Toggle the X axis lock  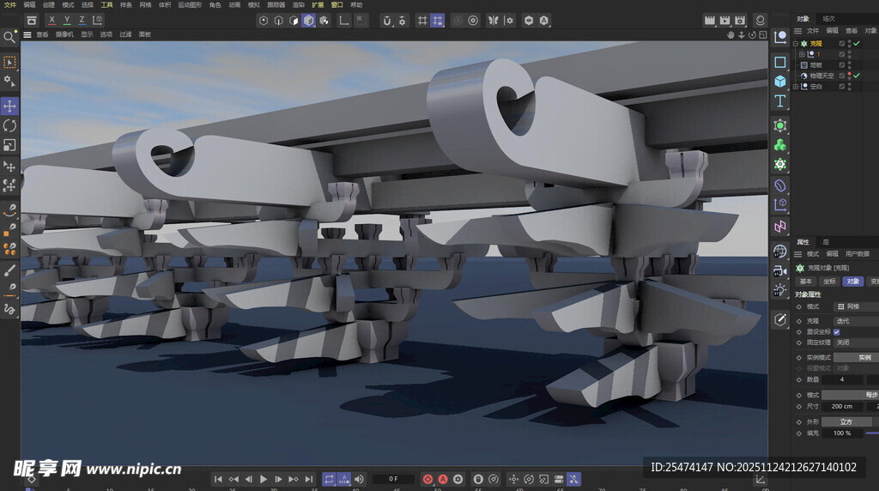[52, 20]
